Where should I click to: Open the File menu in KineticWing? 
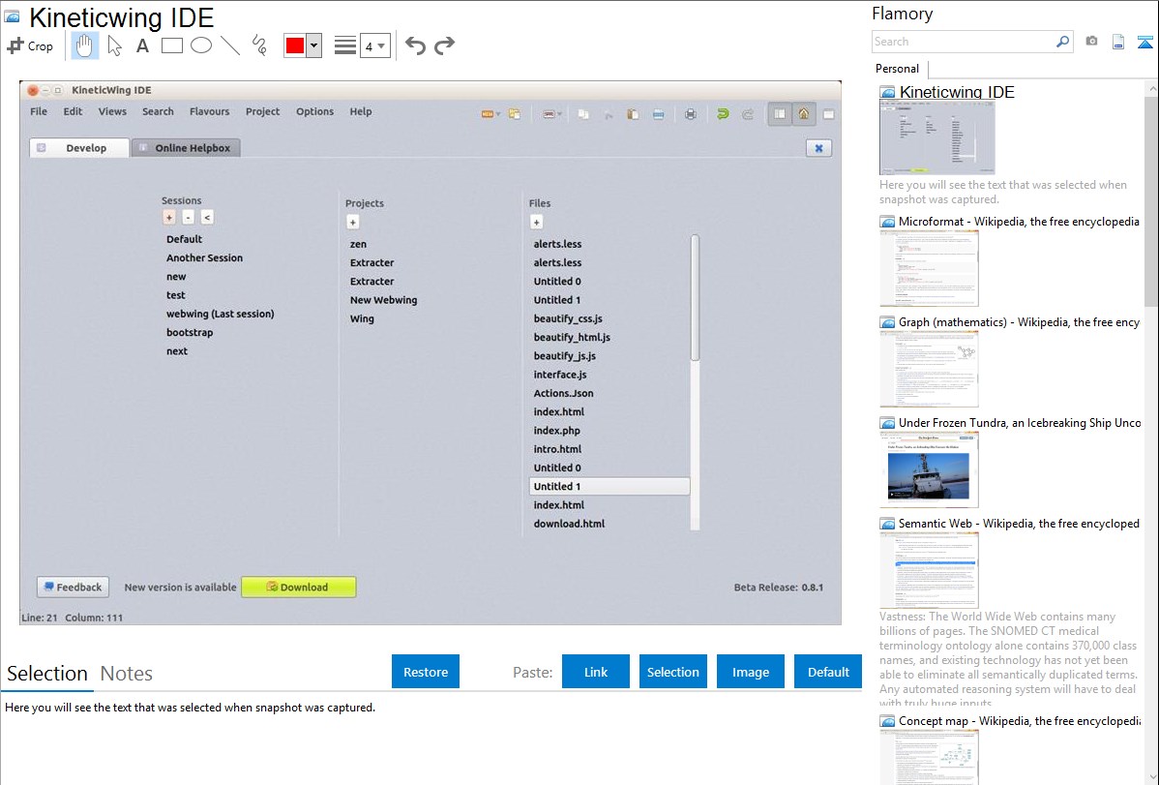click(x=39, y=111)
